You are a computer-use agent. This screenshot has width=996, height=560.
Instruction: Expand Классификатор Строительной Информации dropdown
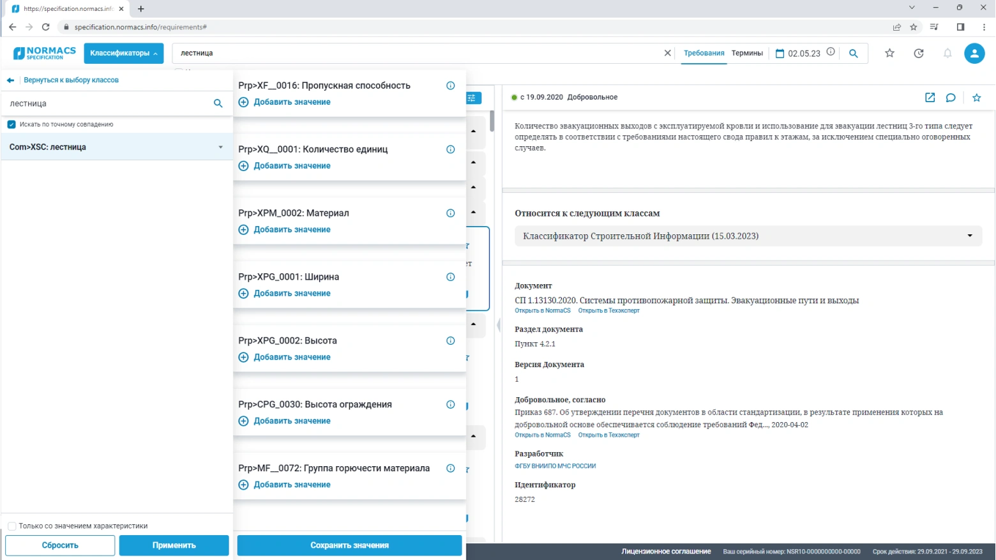coord(969,236)
